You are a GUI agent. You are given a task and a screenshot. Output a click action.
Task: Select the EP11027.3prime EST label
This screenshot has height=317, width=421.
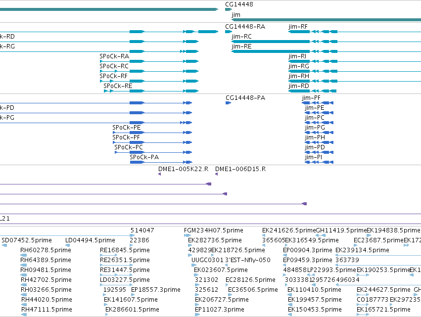tap(220, 310)
